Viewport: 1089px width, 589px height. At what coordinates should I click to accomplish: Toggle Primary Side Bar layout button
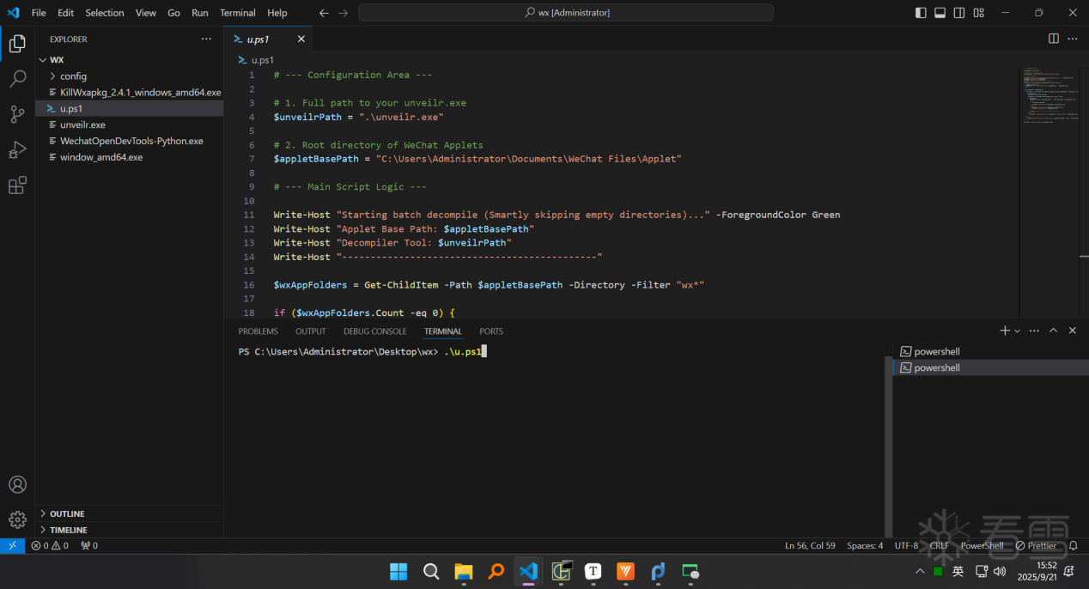[x=921, y=13]
